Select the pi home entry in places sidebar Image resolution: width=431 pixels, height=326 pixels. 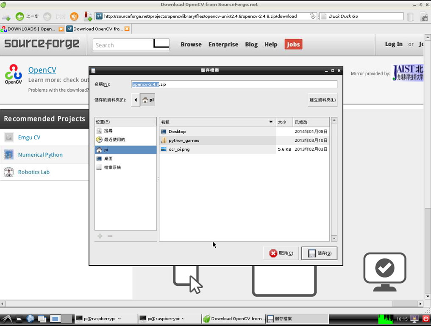point(125,150)
